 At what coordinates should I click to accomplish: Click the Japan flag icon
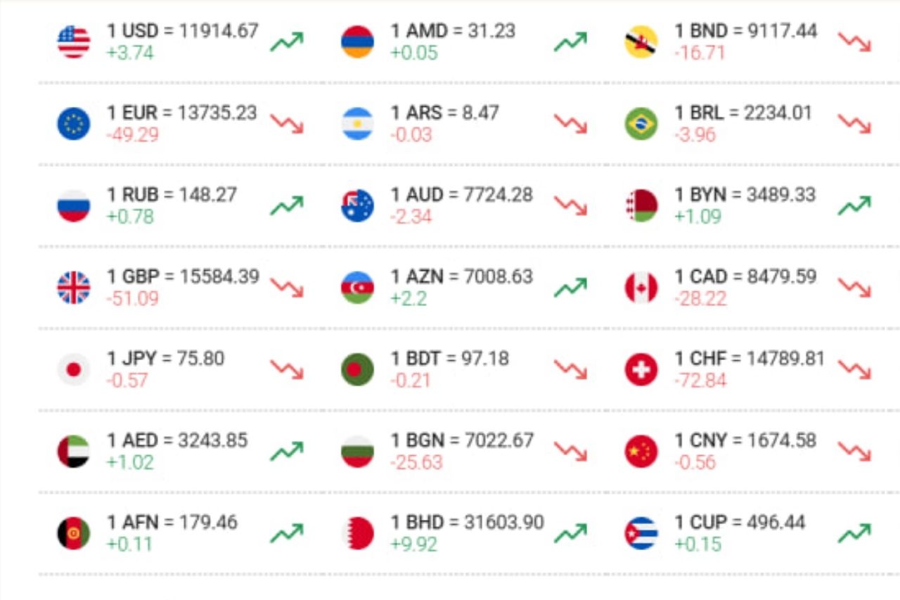pos(74,369)
